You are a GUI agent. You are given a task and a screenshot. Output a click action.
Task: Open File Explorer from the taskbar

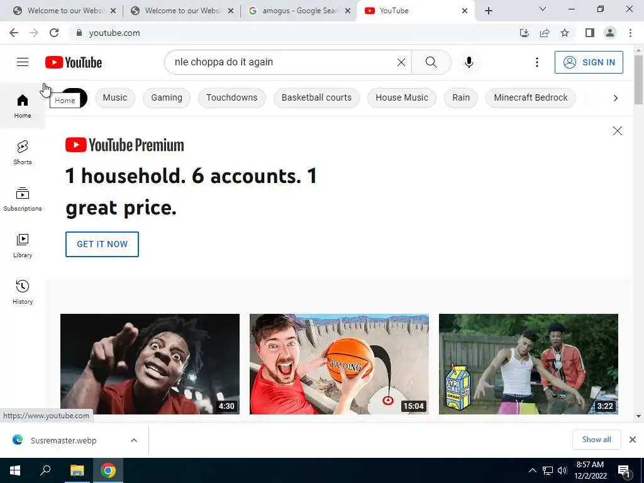tap(77, 470)
